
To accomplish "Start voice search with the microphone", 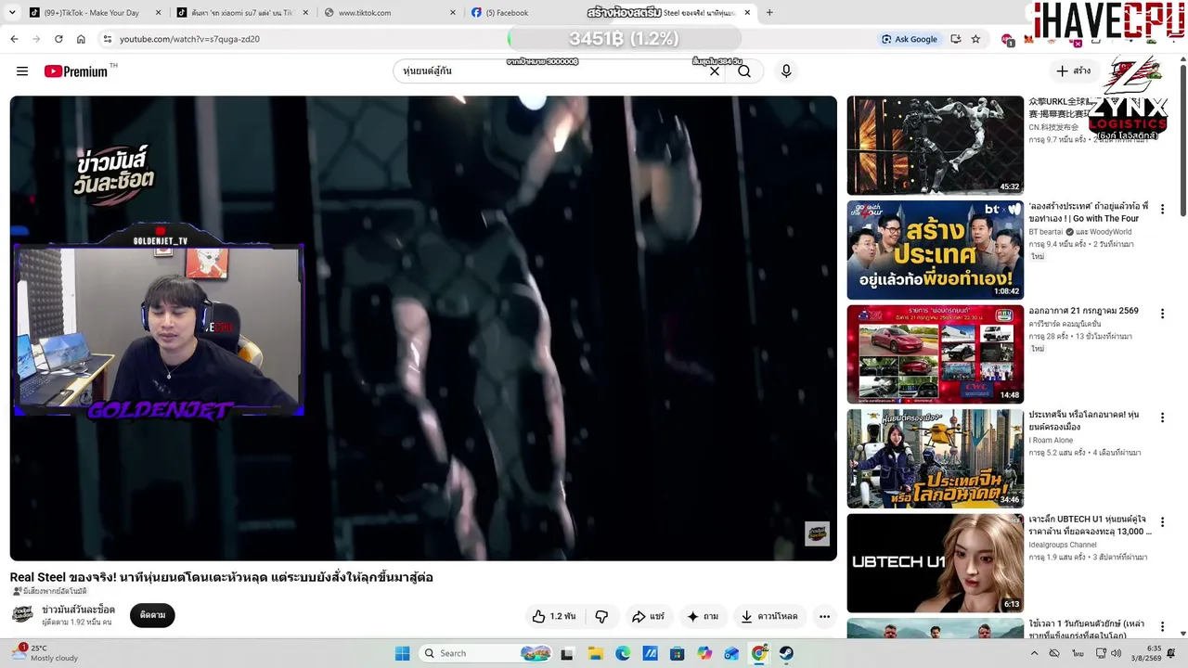I will (786, 71).
